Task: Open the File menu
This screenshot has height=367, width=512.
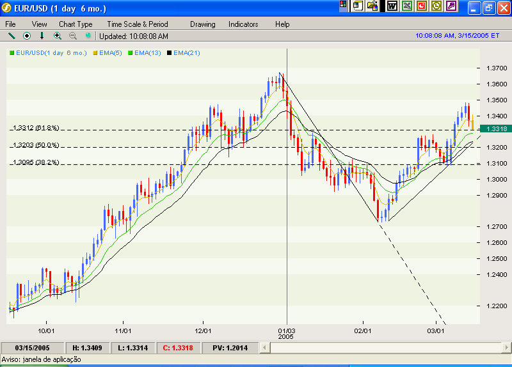Action: pos(11,24)
